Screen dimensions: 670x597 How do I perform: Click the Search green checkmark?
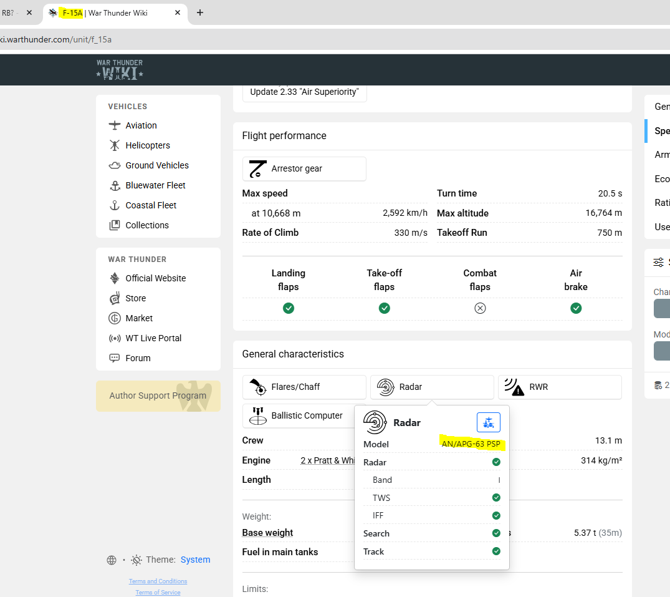click(496, 533)
